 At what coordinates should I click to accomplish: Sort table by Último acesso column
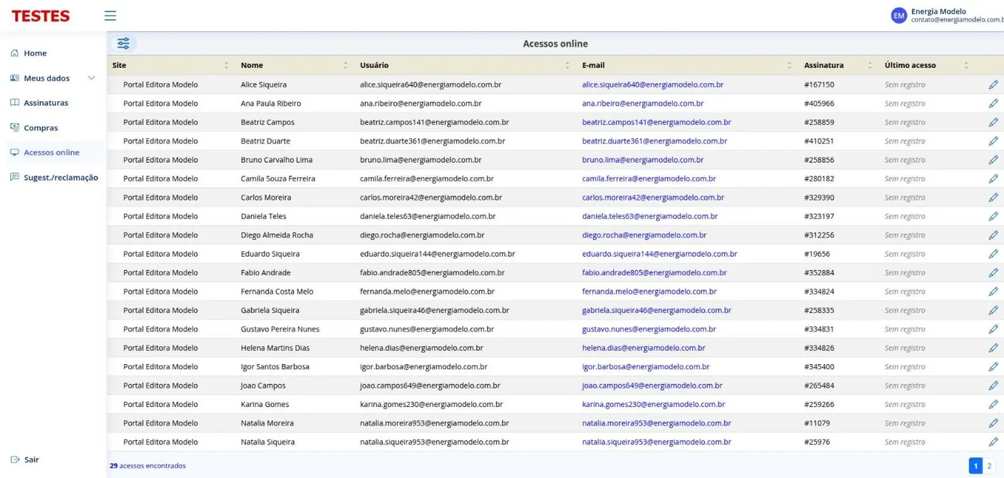coord(966,65)
